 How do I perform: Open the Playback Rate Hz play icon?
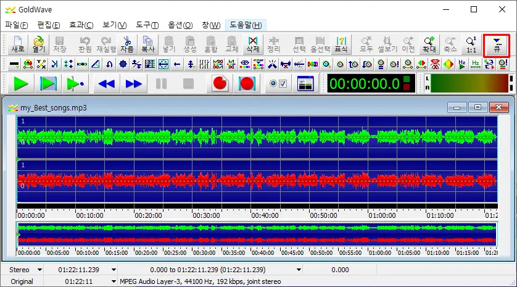point(462,64)
